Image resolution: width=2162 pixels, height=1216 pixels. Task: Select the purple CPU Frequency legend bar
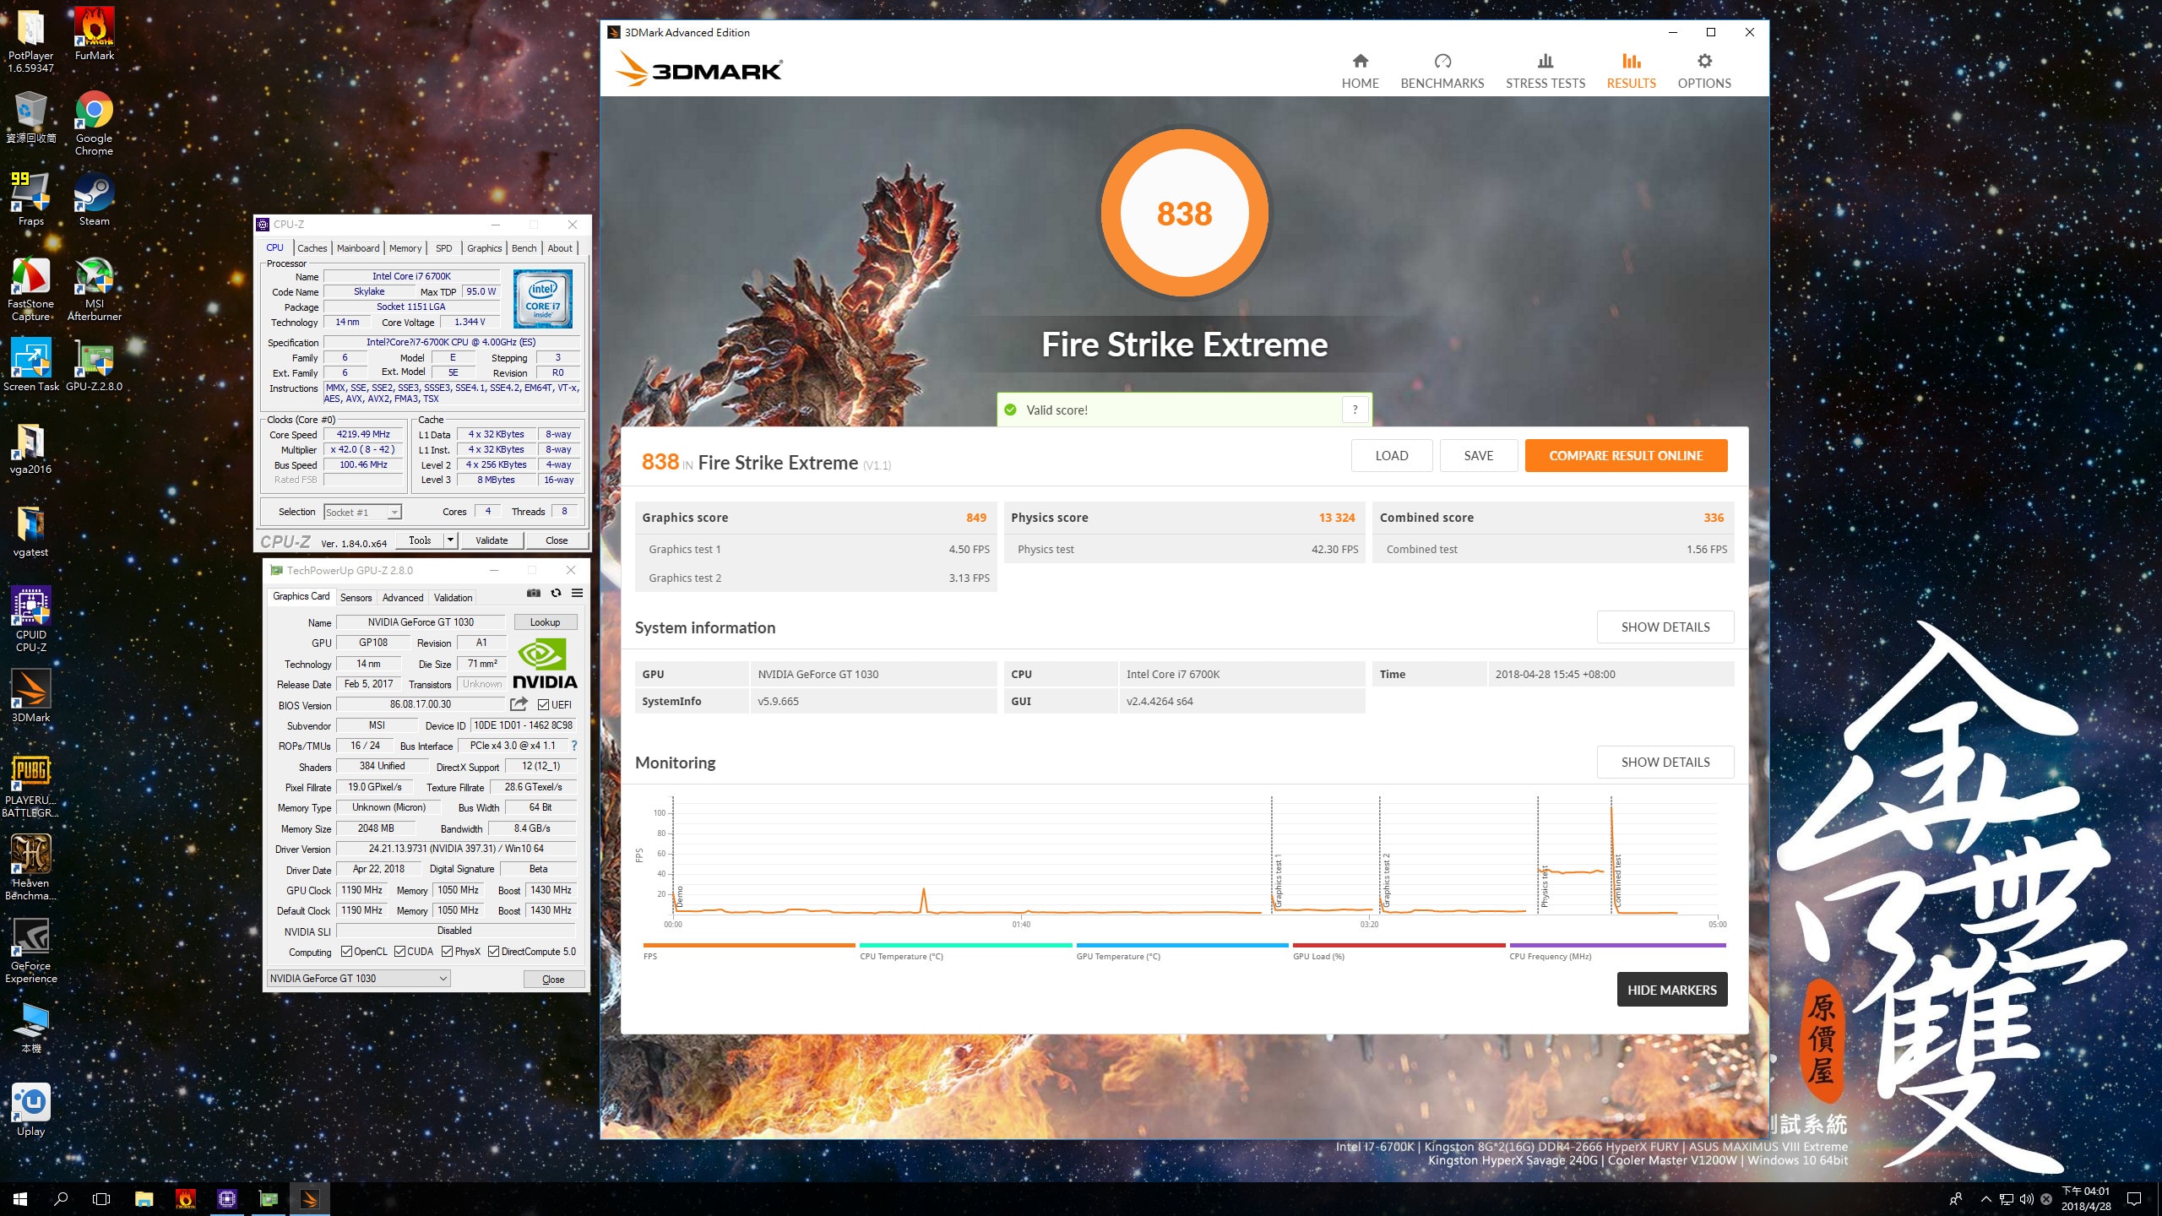(1617, 946)
